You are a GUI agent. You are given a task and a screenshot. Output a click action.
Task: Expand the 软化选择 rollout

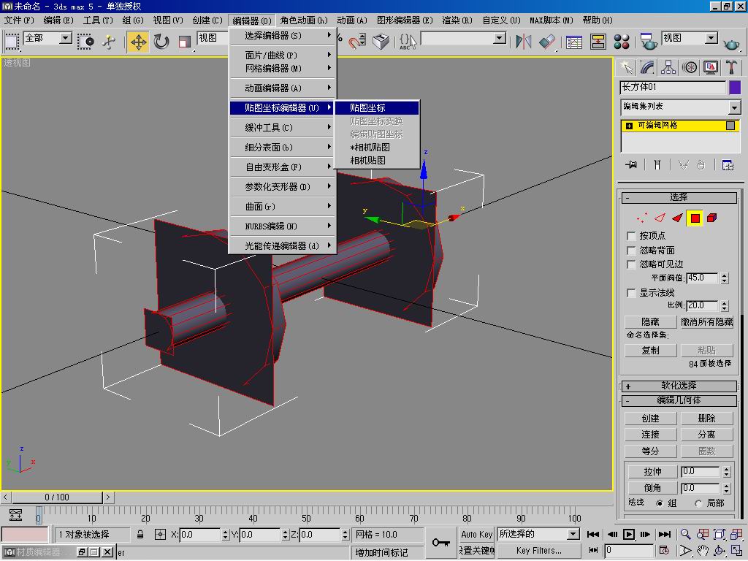pyautogui.click(x=679, y=386)
